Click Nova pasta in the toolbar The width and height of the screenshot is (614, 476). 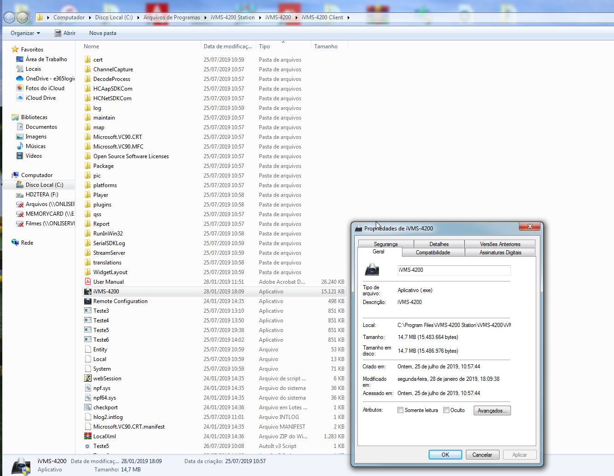pos(103,33)
